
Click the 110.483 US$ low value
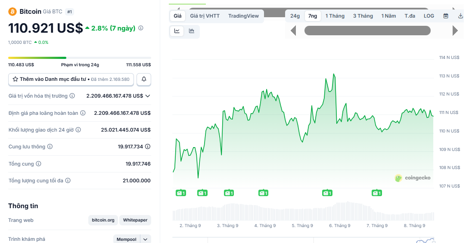click(x=21, y=65)
